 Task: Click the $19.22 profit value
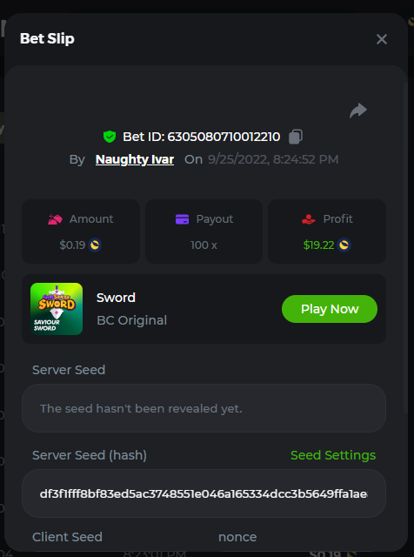318,245
